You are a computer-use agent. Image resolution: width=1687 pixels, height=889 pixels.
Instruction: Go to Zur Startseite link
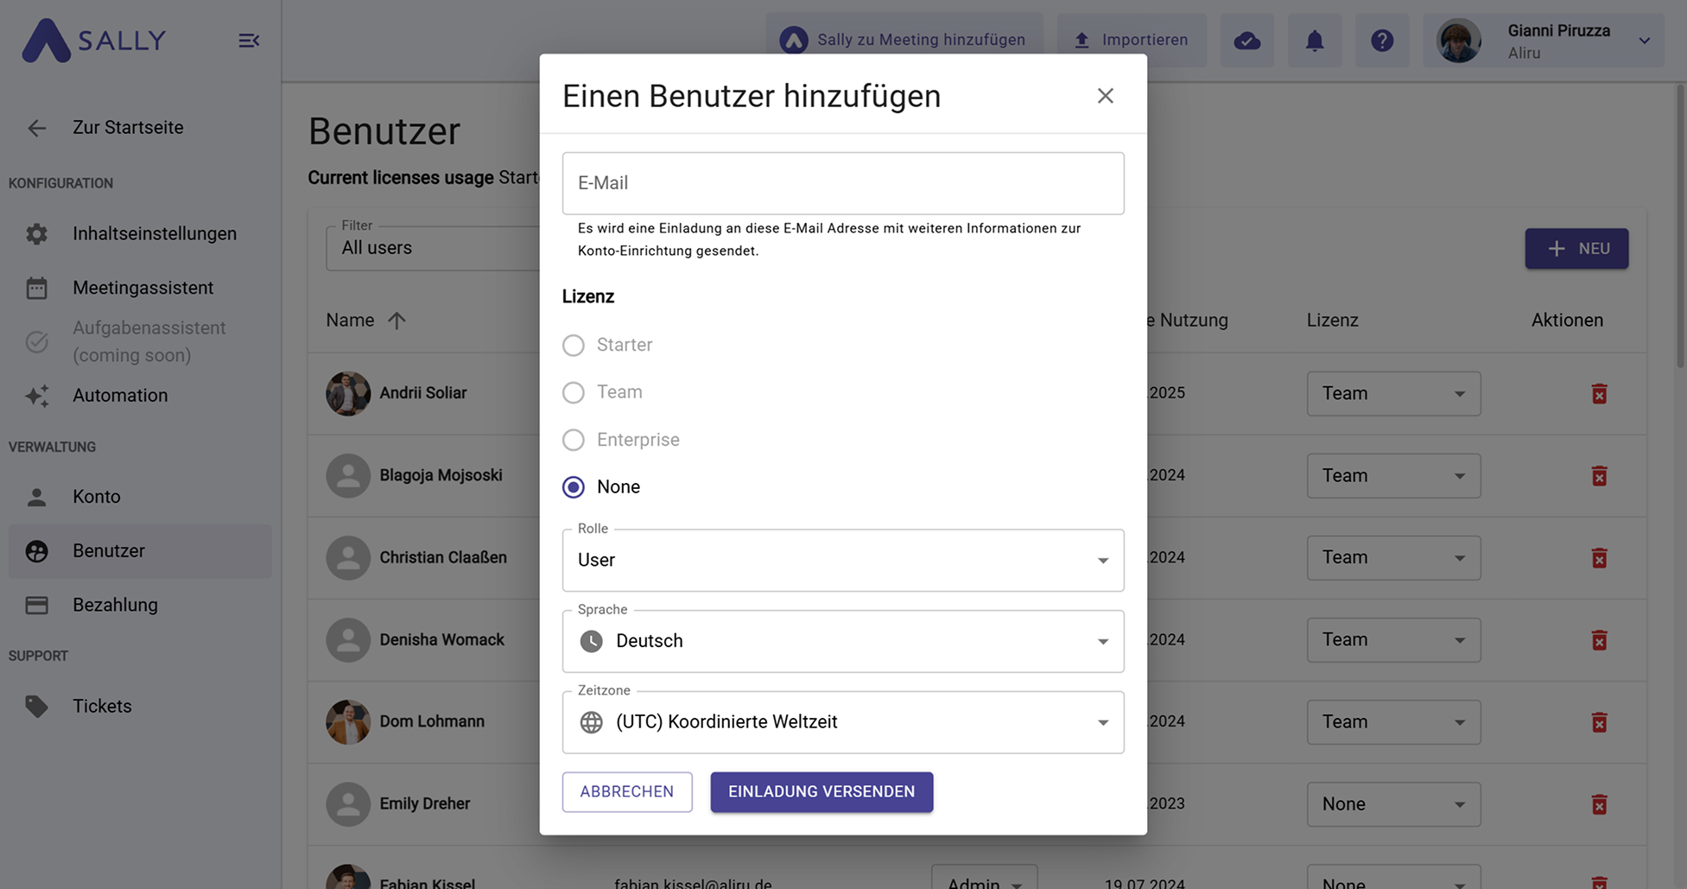[128, 128]
